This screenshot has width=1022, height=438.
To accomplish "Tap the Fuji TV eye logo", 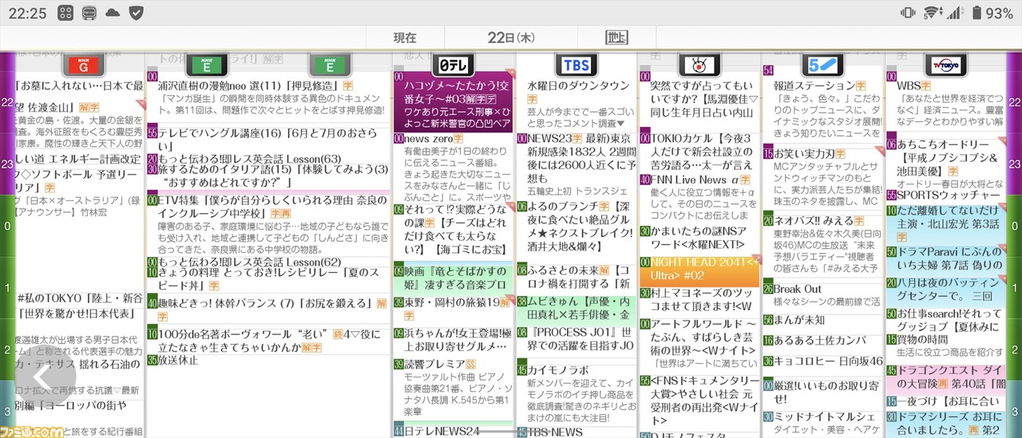I will click(x=699, y=65).
